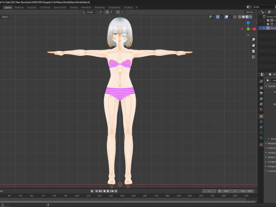Open the Scene properties tab

261,104
